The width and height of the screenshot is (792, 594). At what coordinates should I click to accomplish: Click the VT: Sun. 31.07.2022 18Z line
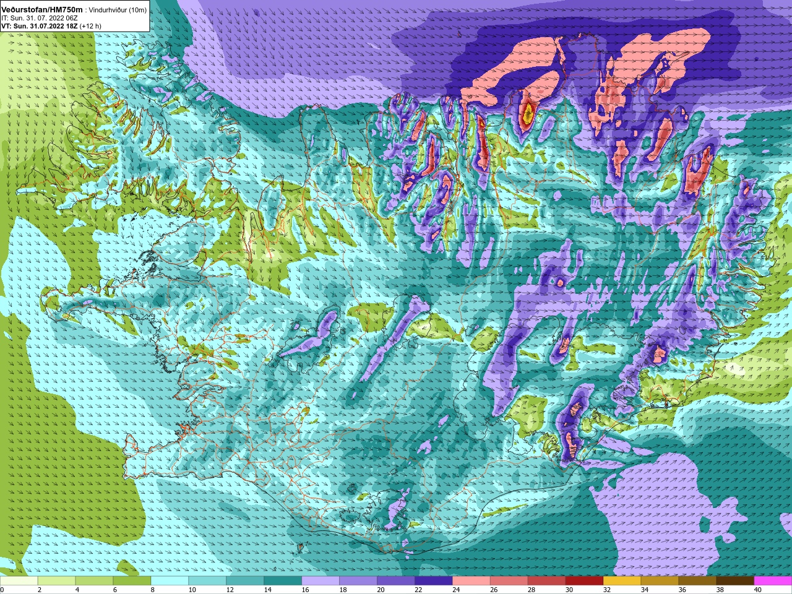coord(39,26)
